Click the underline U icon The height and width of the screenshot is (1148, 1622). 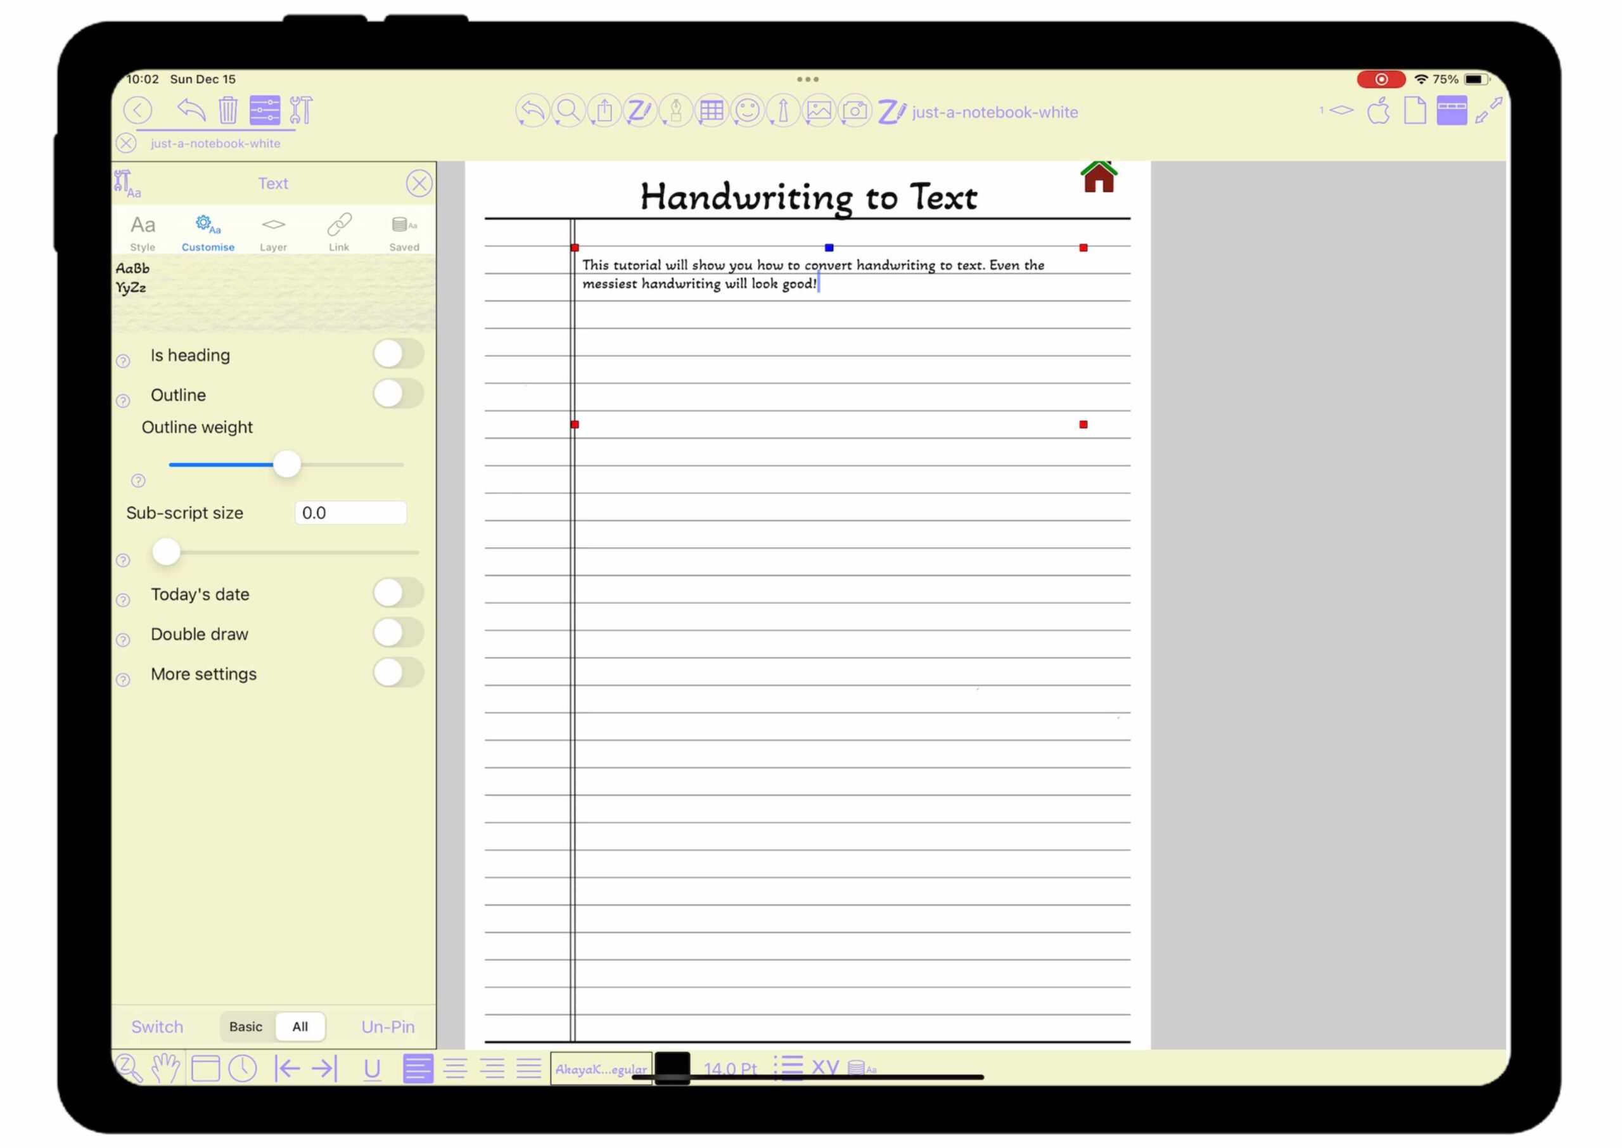coord(373,1068)
